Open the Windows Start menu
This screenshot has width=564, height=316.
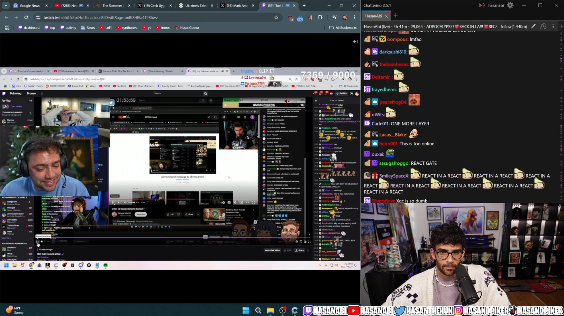pos(246,310)
